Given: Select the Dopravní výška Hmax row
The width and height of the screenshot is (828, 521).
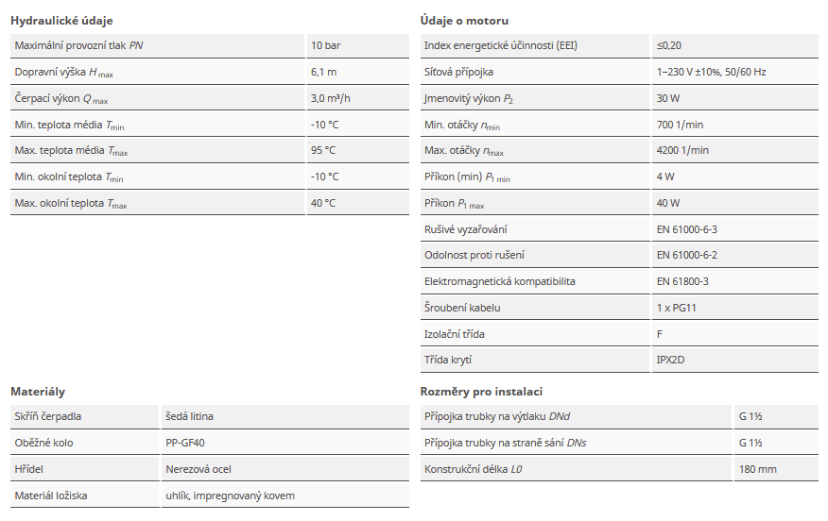Looking at the screenshot, I should (x=210, y=72).
